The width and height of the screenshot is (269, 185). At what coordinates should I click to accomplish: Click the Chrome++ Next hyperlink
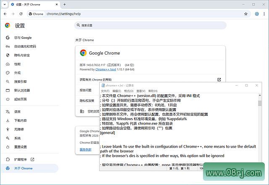[105, 69]
